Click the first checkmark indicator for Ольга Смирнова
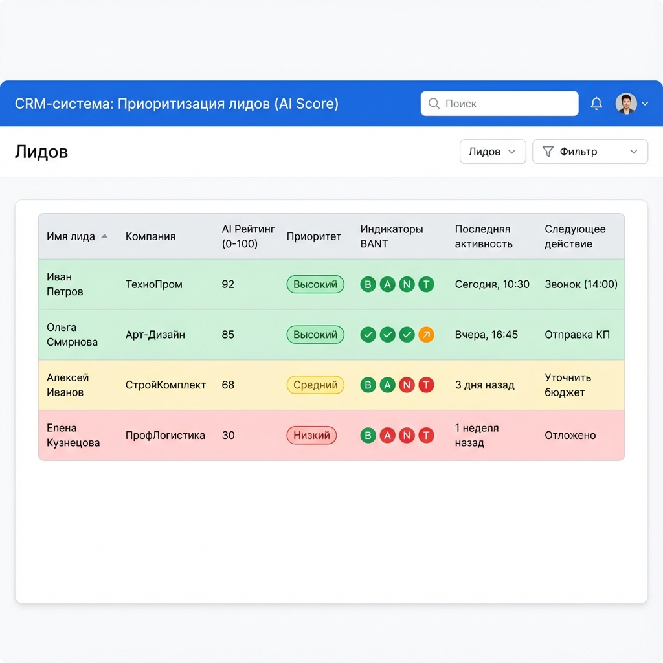The width and height of the screenshot is (663, 663). point(368,335)
